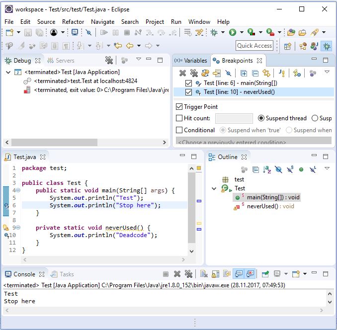337x330 pixels.
Task: Open the Debug button dropdown arrow
Action: pyautogui.click(x=223, y=32)
